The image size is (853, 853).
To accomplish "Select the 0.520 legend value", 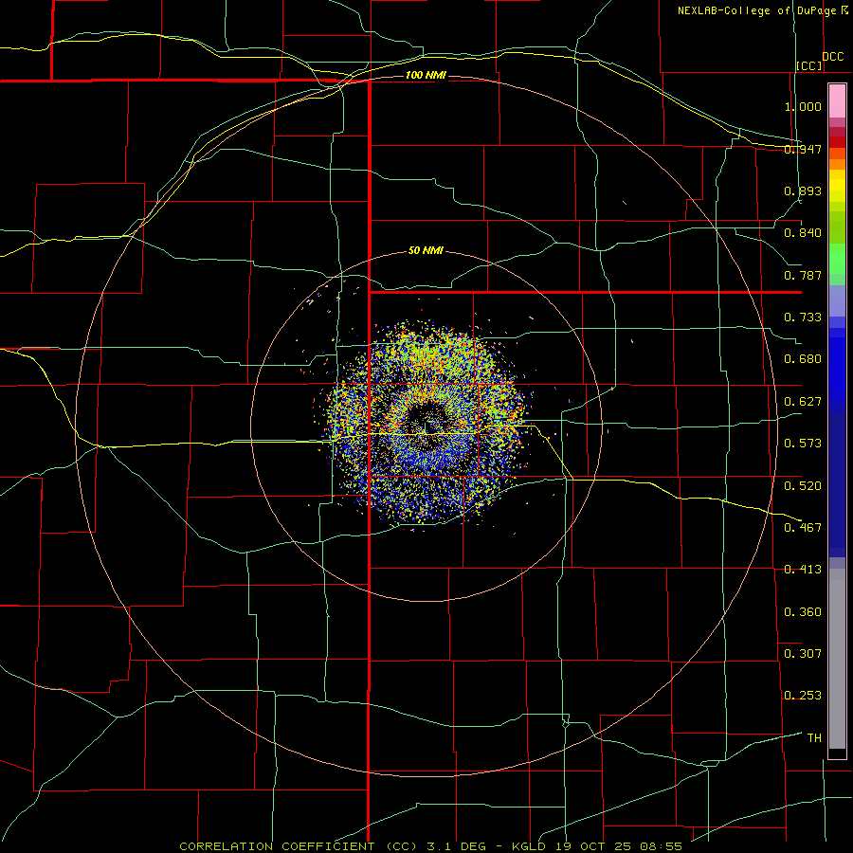I will 803,486.
